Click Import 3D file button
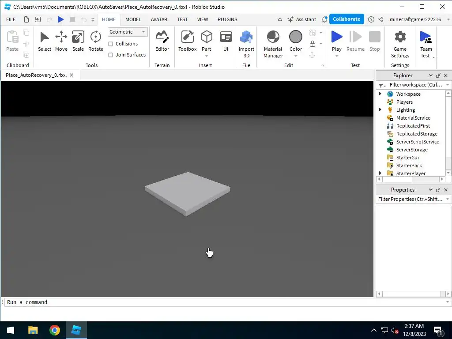 pos(246,45)
